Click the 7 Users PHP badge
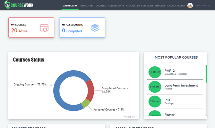The width and height of the screenshot is (215, 128). (x=155, y=101)
